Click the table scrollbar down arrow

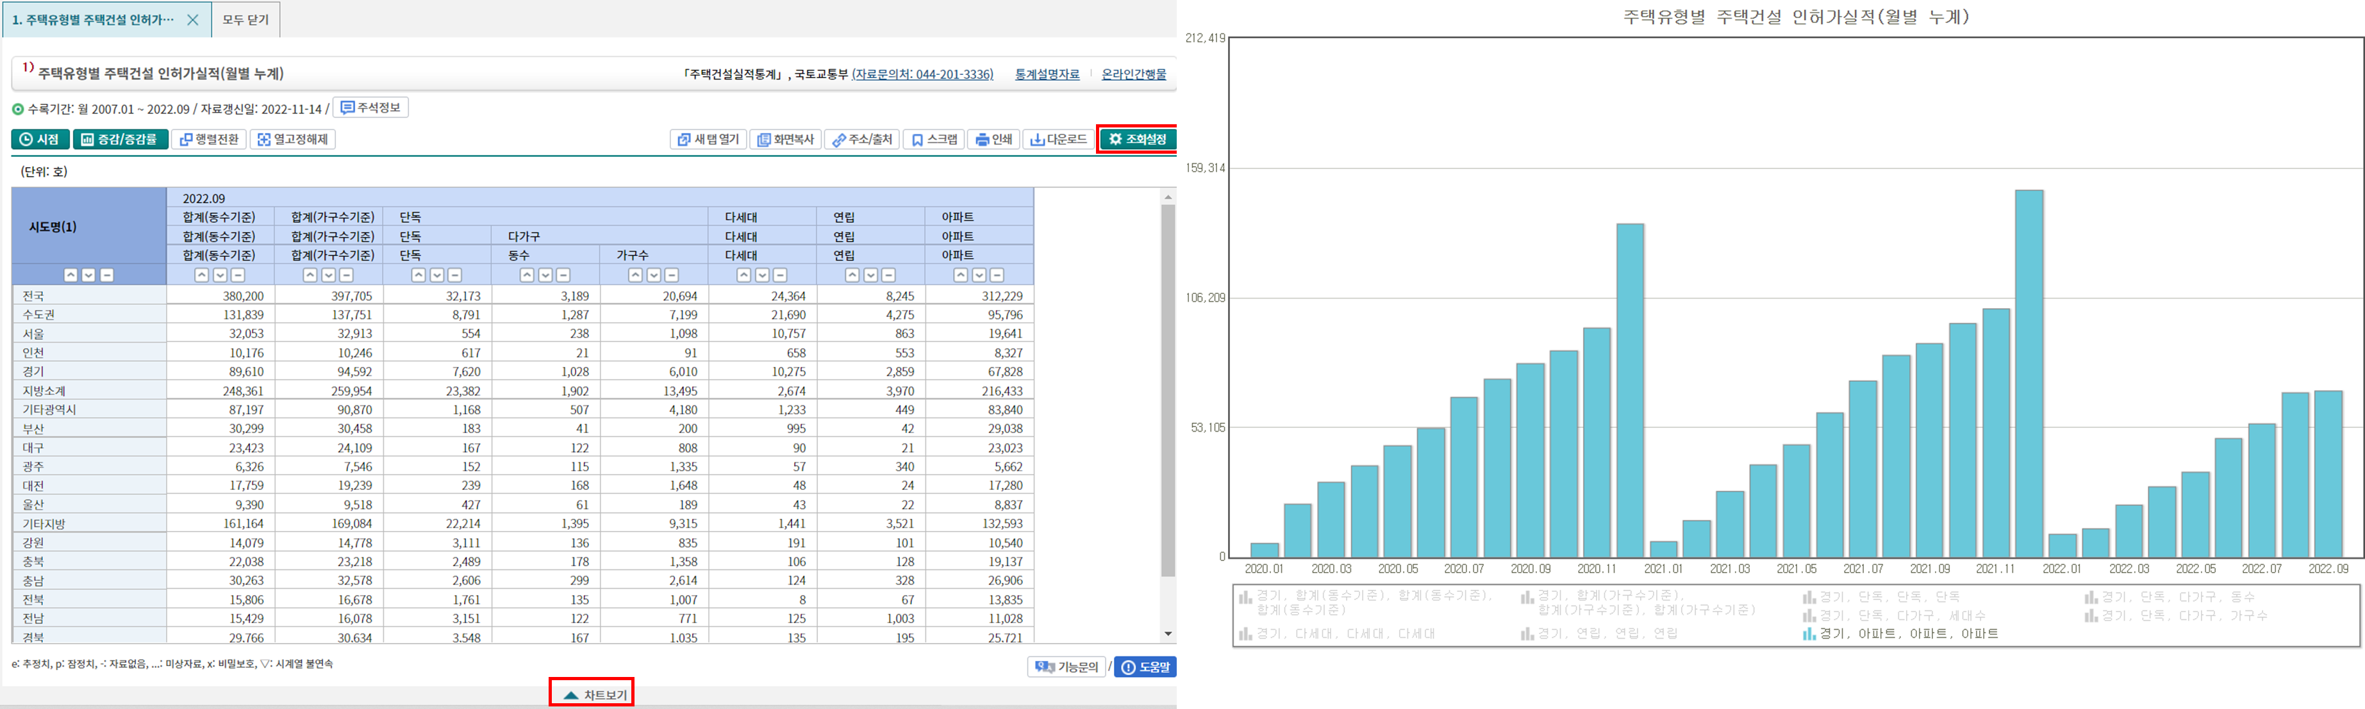(1168, 634)
